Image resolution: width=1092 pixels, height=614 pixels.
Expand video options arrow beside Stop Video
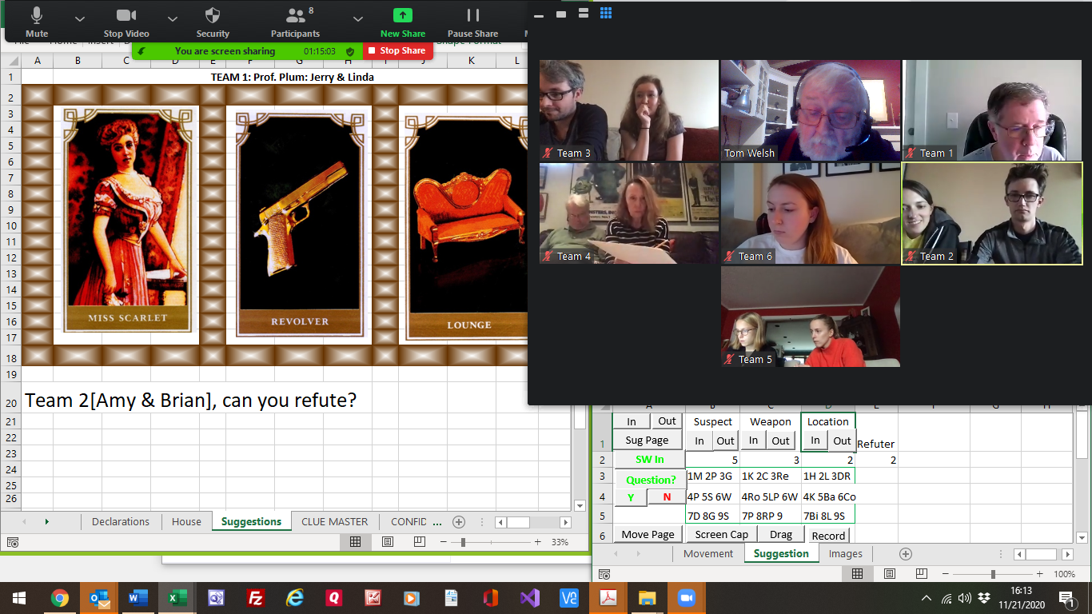[x=173, y=18]
